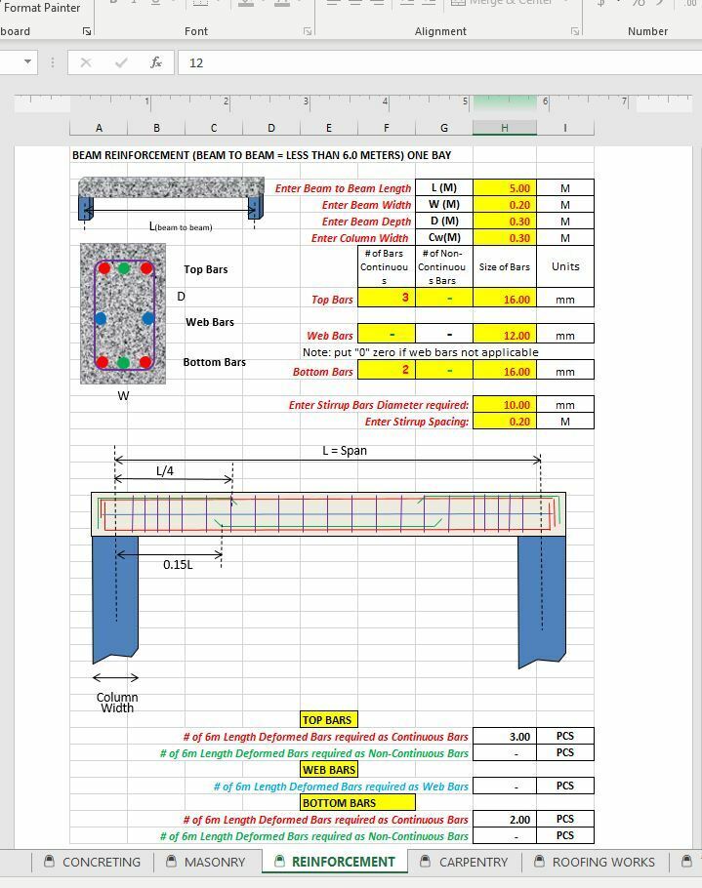
Task: Select column A header
Action: coord(99,128)
